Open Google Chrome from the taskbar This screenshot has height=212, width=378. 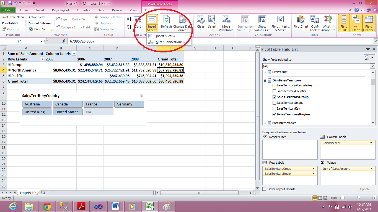47,206
